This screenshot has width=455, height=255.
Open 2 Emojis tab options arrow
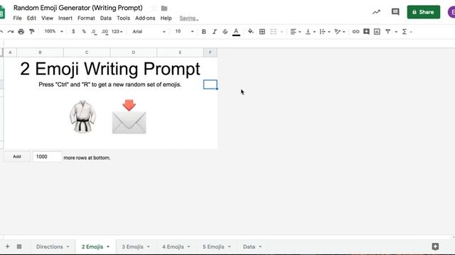(x=108, y=246)
